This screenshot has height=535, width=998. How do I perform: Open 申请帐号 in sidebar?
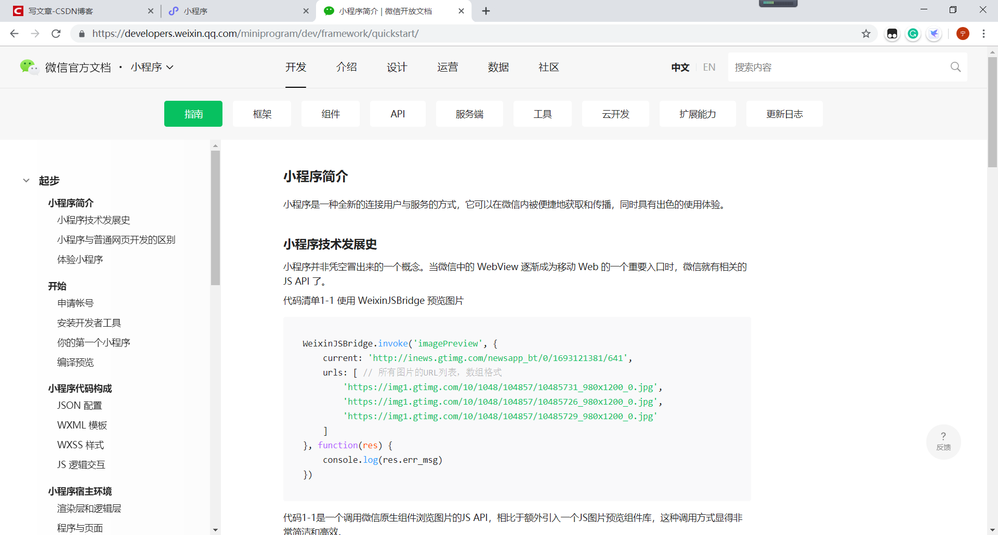tap(75, 303)
